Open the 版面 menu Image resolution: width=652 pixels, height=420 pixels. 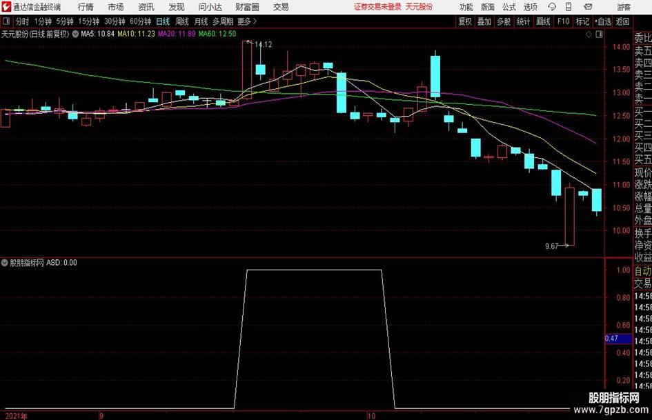pyautogui.click(x=487, y=7)
